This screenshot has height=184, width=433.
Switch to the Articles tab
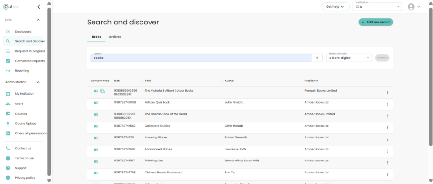[115, 37]
